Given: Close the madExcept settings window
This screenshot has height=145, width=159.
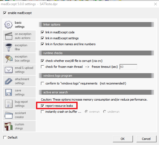Looking at the screenshot, I should [x=155, y=4].
